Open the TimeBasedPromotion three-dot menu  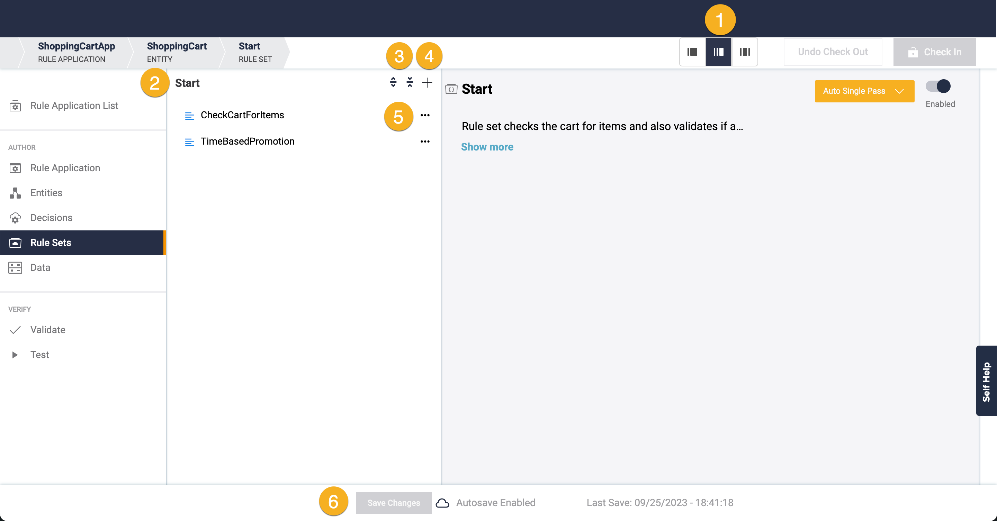[425, 141]
